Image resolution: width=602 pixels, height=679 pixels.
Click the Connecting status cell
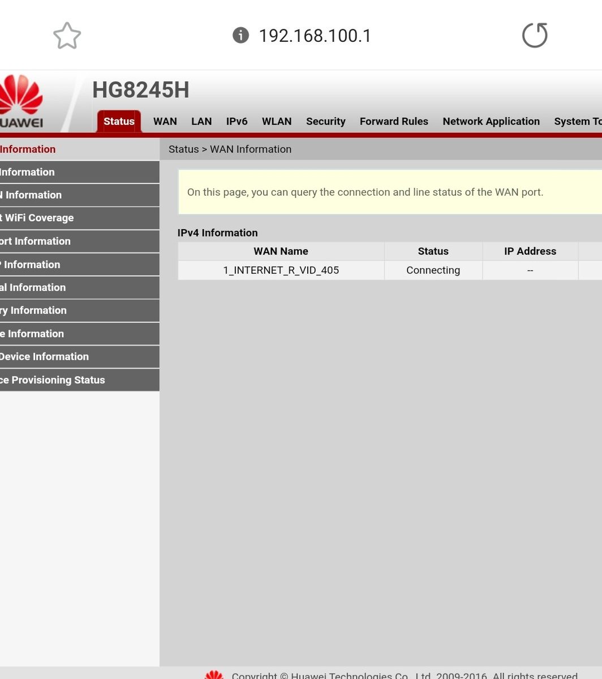433,270
